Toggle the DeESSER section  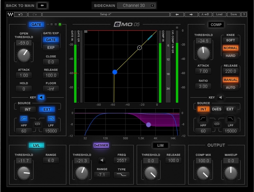[101, 145]
